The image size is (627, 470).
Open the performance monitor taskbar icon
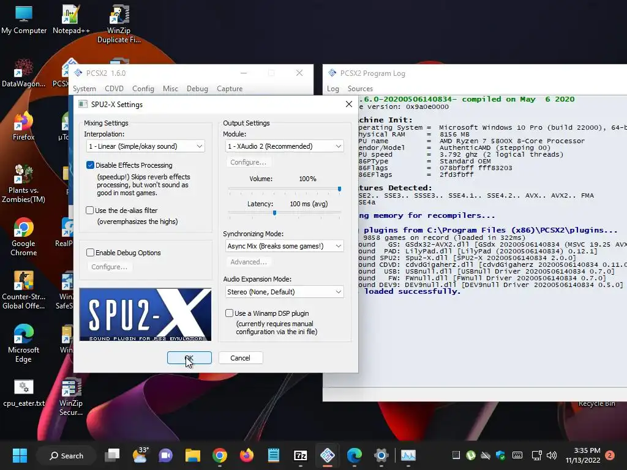pyautogui.click(x=408, y=455)
